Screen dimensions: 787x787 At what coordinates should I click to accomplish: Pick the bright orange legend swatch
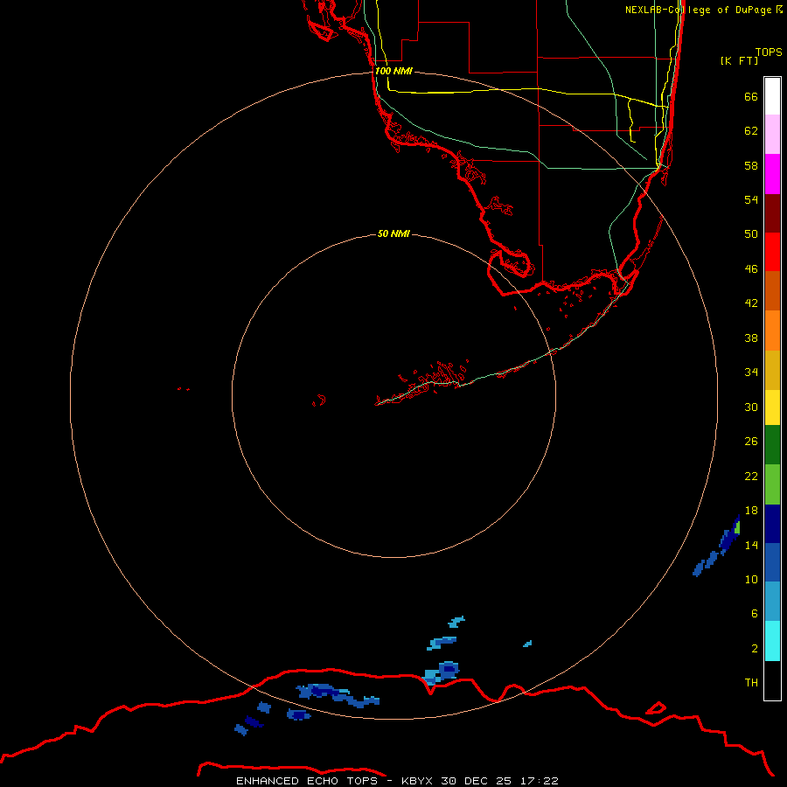point(772,331)
